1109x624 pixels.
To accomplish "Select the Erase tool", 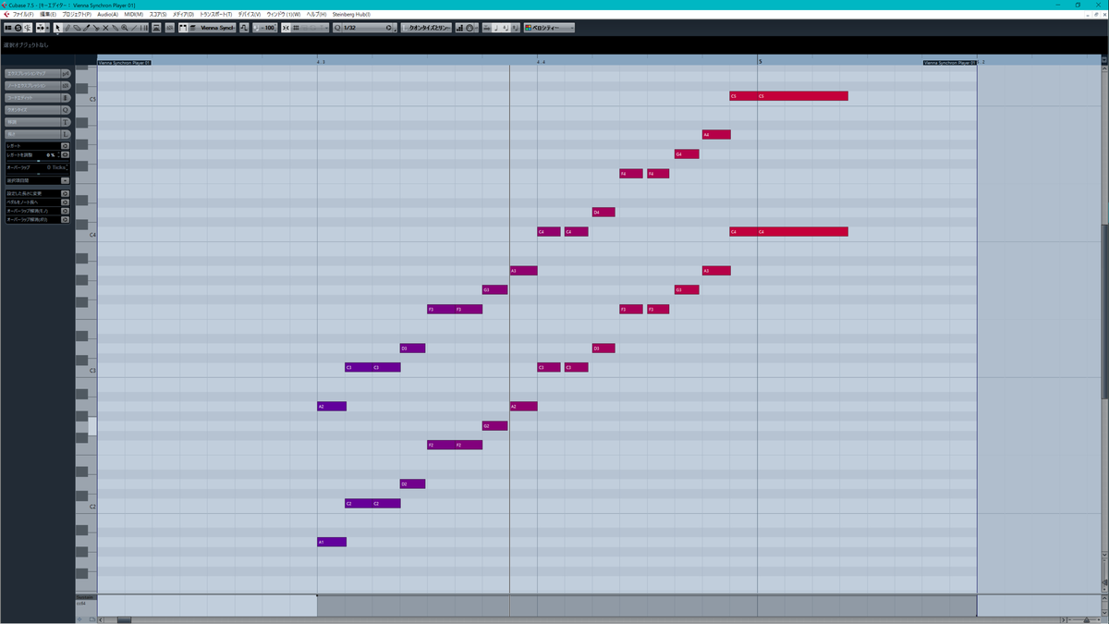I will [x=77, y=28].
